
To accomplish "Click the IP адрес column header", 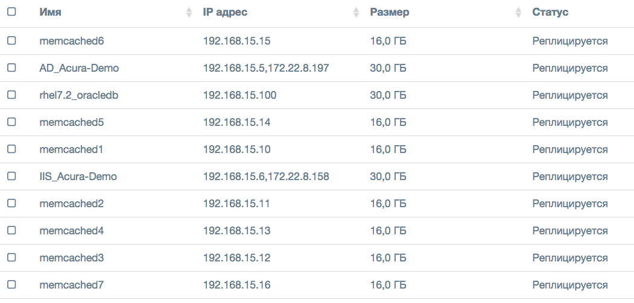I will pos(225,12).
